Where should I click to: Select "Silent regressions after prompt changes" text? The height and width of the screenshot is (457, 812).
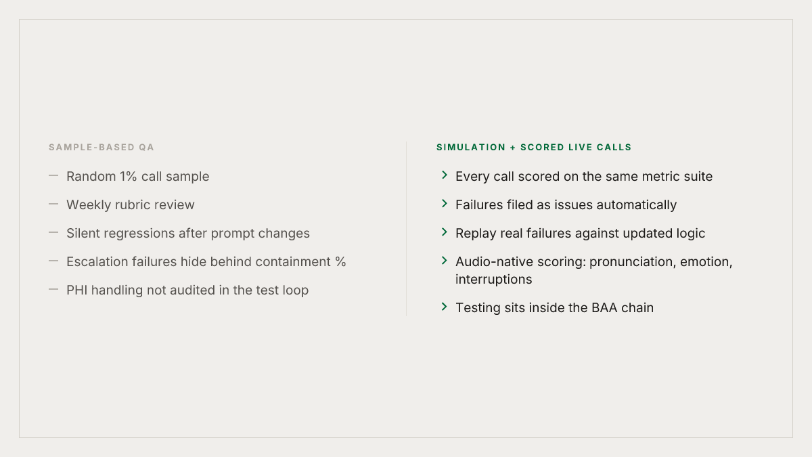(x=188, y=233)
